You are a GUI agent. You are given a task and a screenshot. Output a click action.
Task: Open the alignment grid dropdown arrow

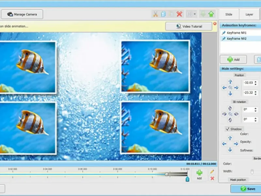(x=195, y=14)
